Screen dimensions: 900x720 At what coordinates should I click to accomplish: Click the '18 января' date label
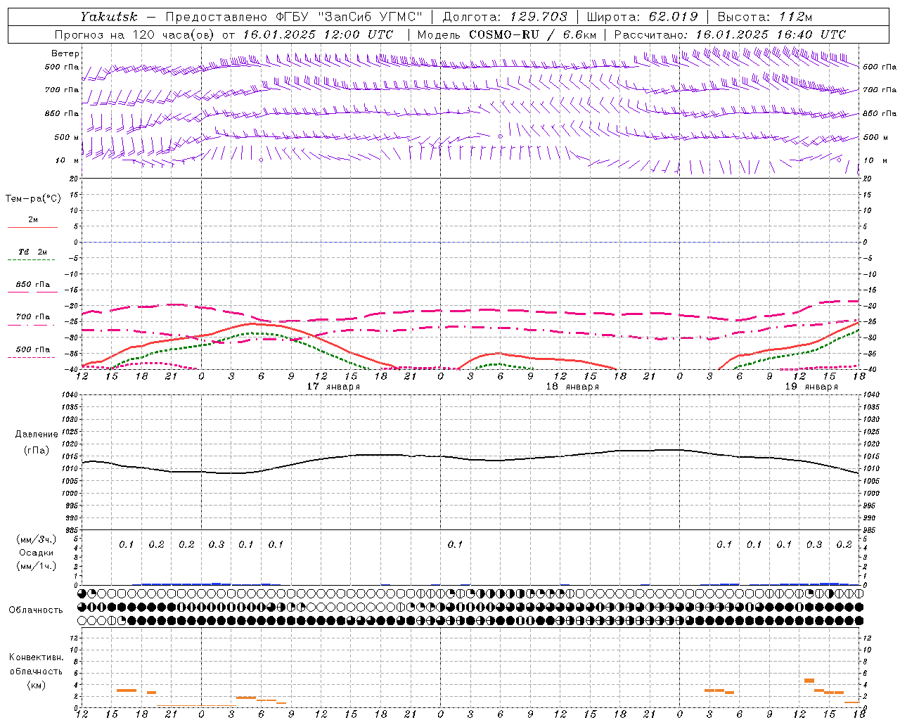click(x=572, y=387)
